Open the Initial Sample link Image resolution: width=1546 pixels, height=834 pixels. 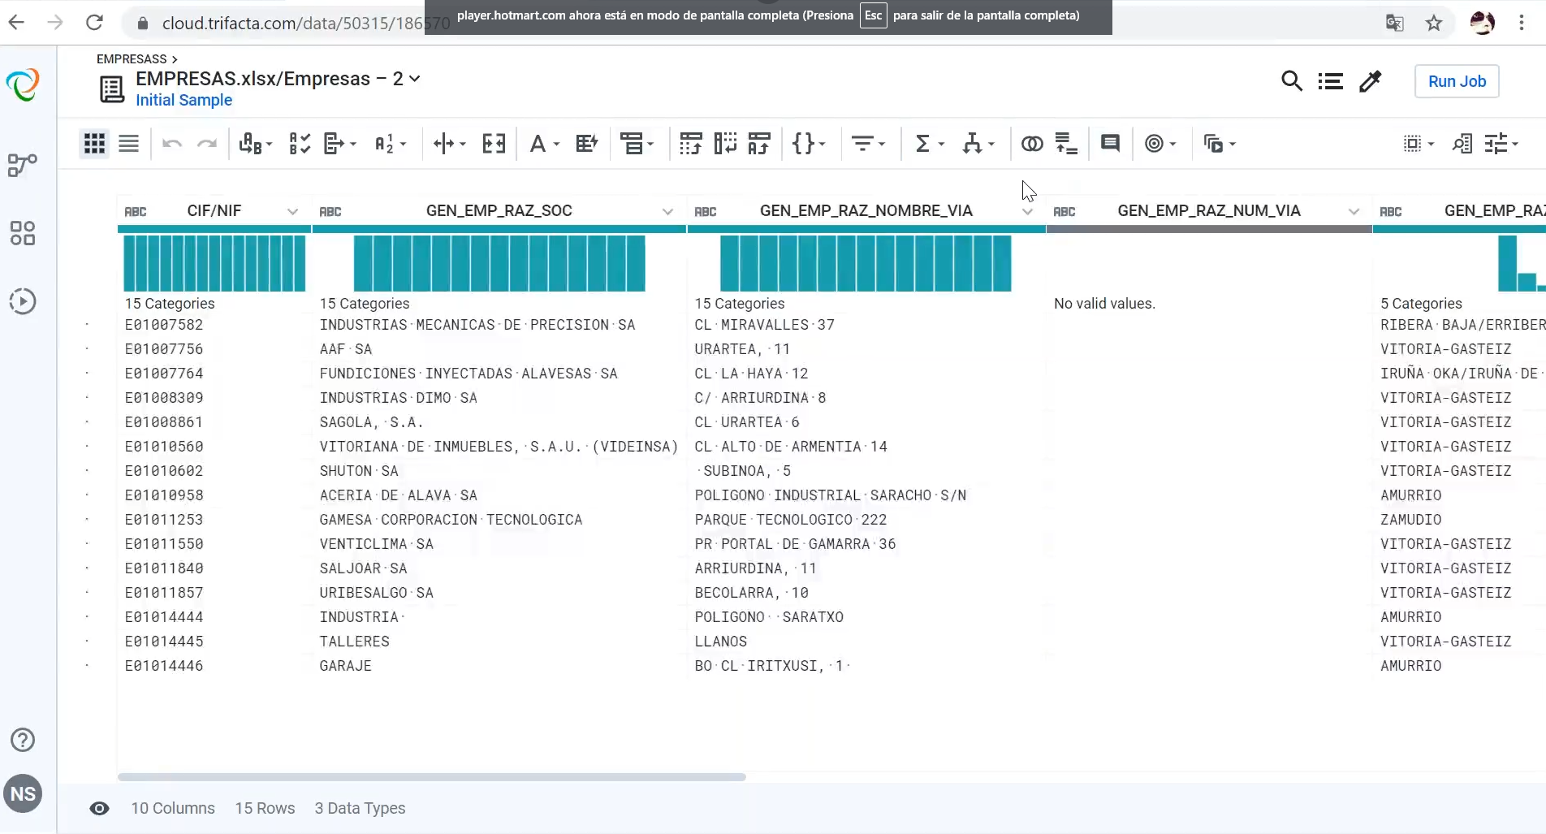point(184,100)
